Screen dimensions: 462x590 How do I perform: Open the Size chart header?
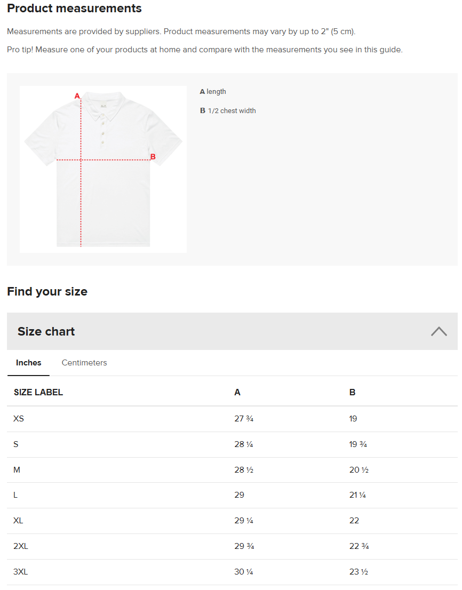tap(46, 331)
